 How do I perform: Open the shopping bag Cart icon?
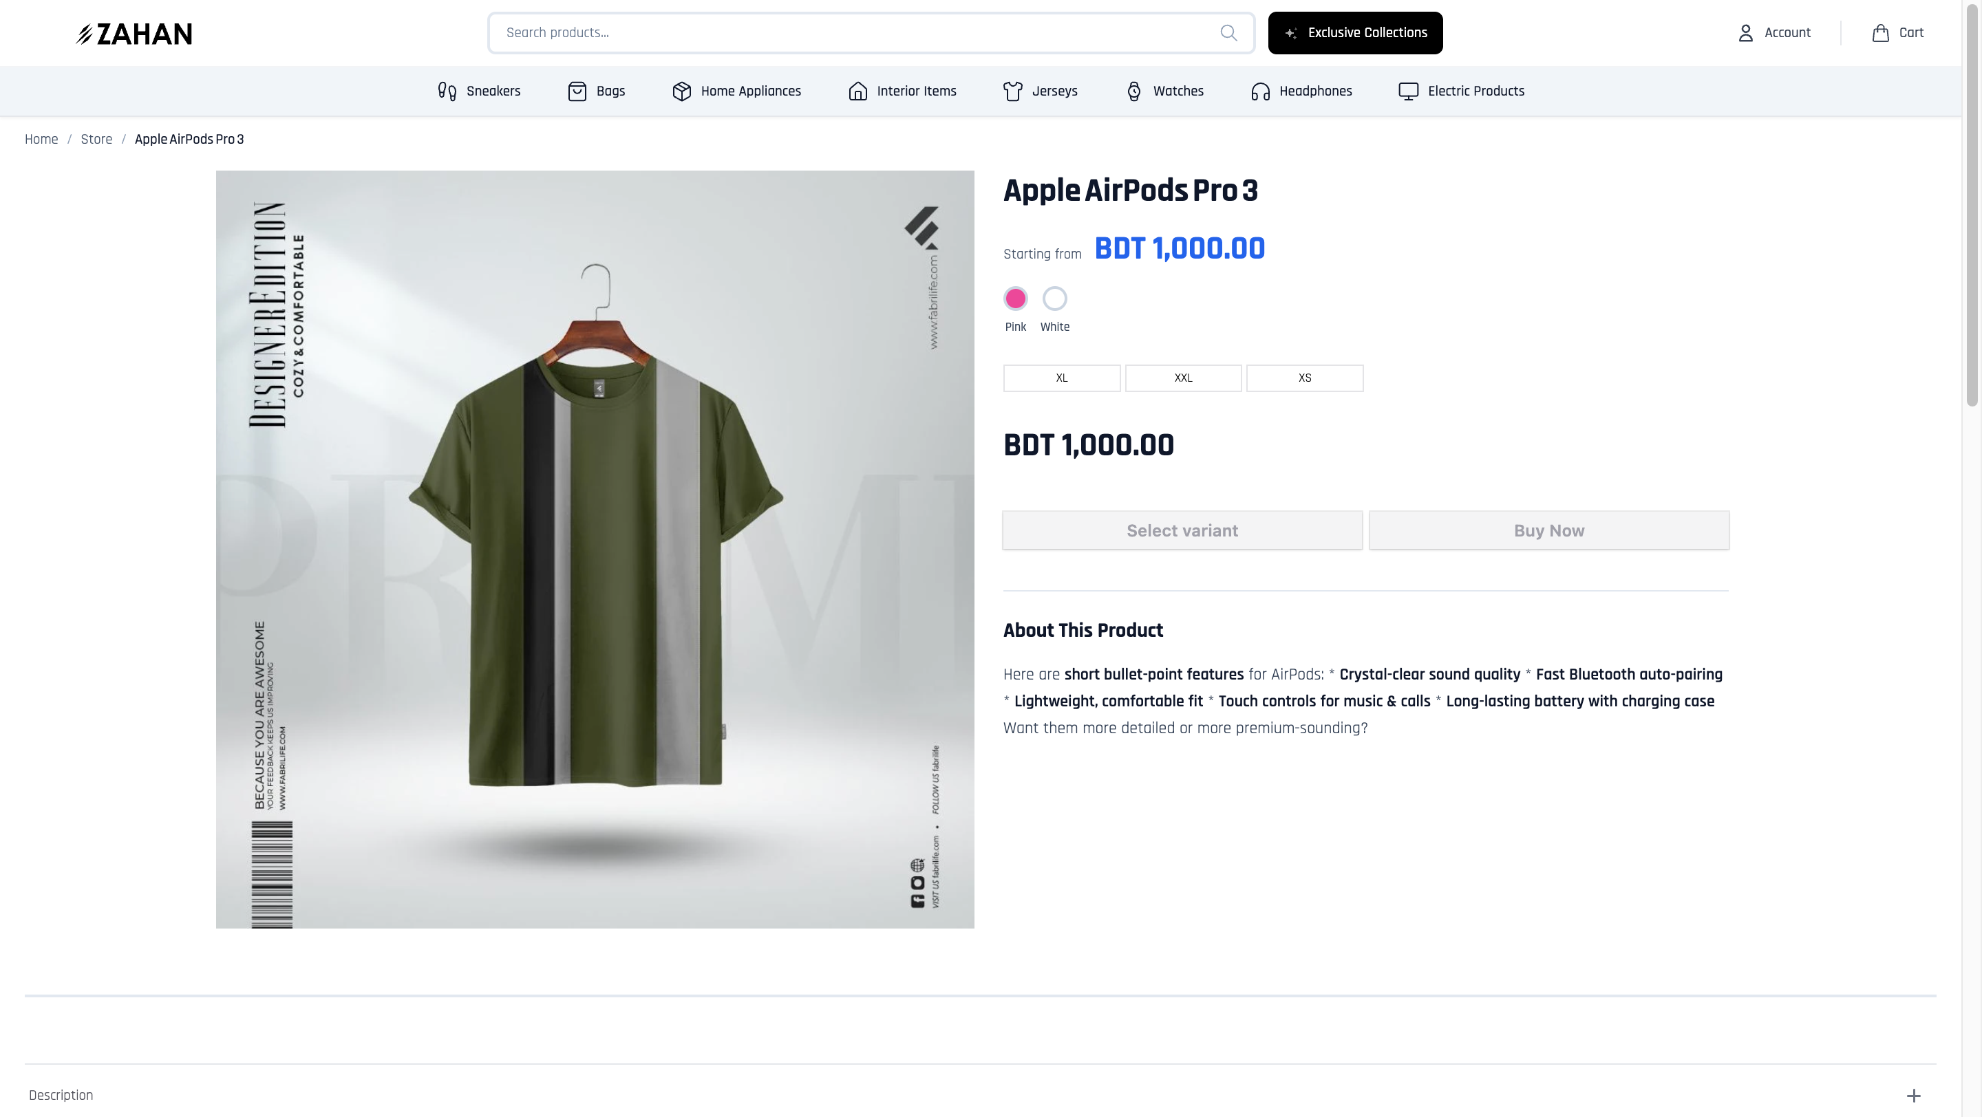(x=1879, y=33)
